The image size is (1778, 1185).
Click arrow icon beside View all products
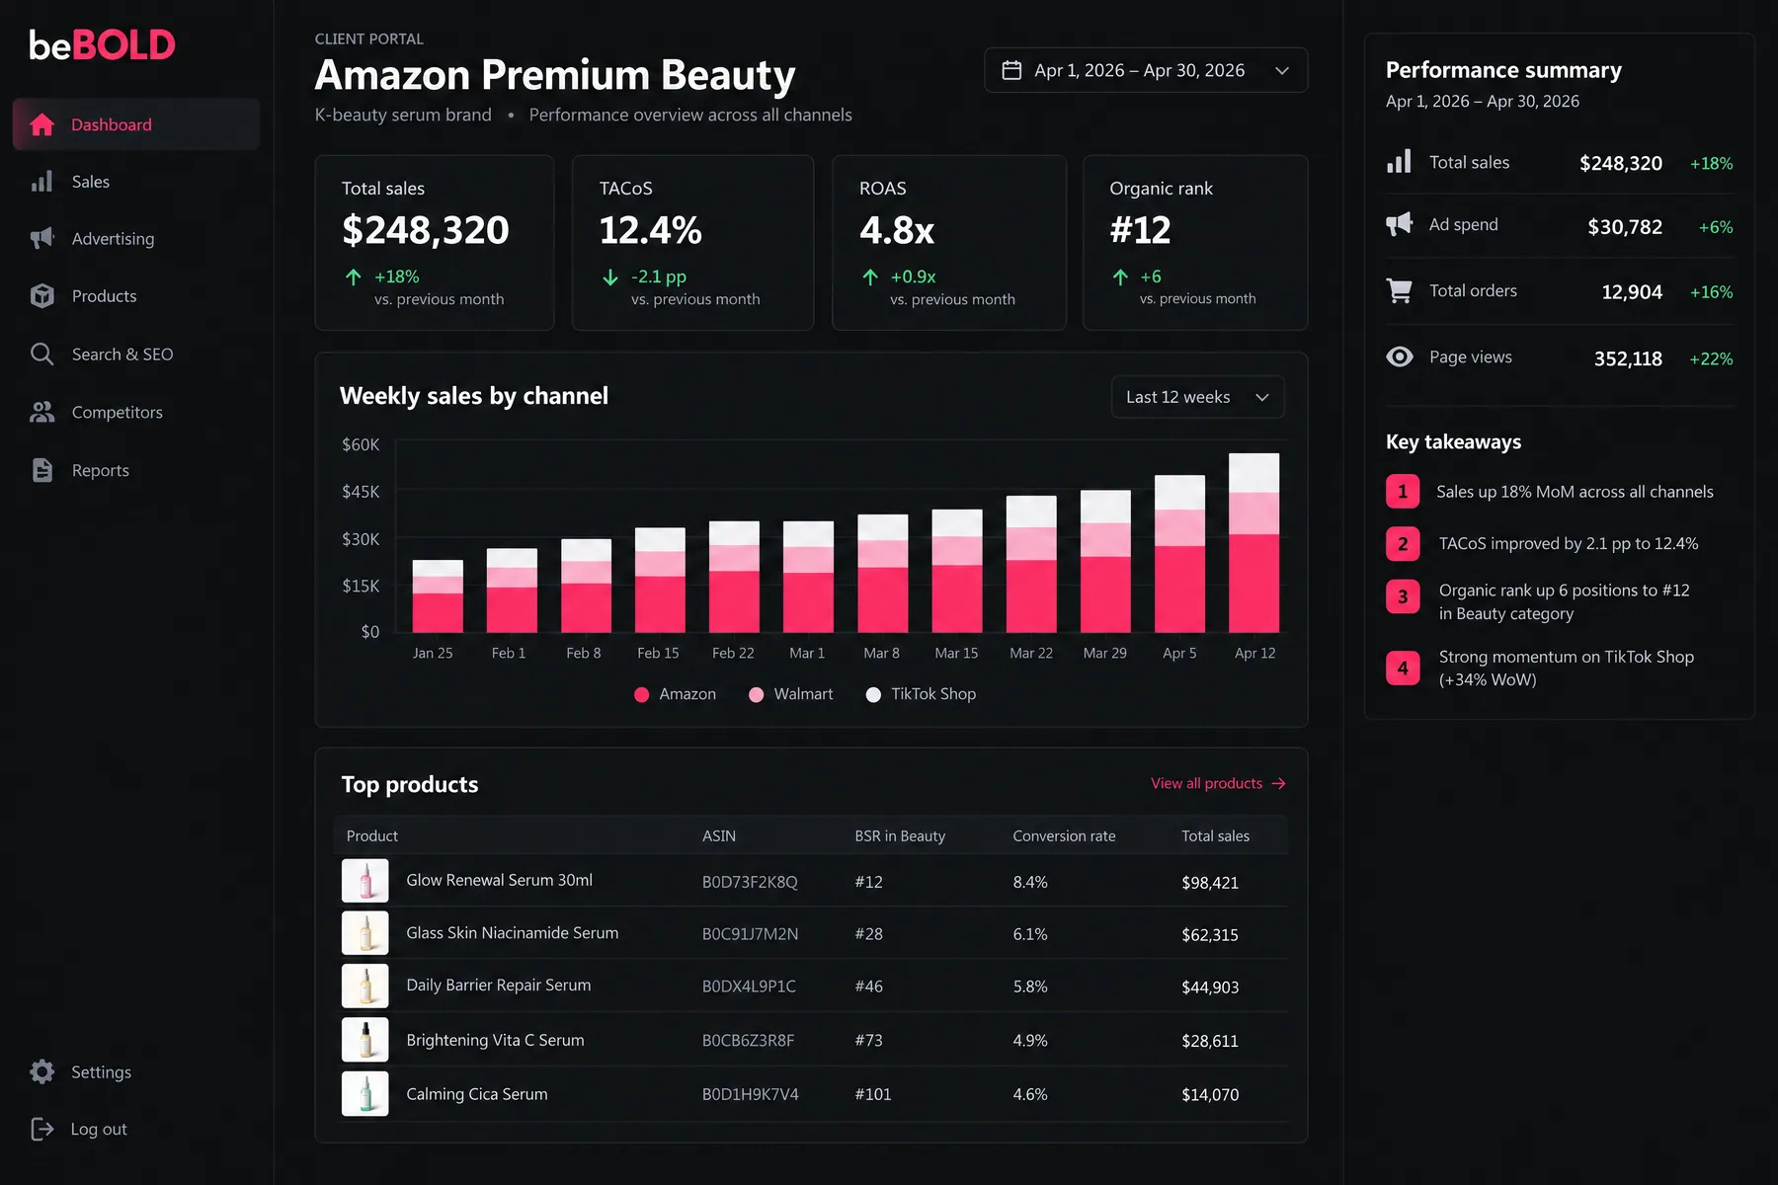(1279, 783)
